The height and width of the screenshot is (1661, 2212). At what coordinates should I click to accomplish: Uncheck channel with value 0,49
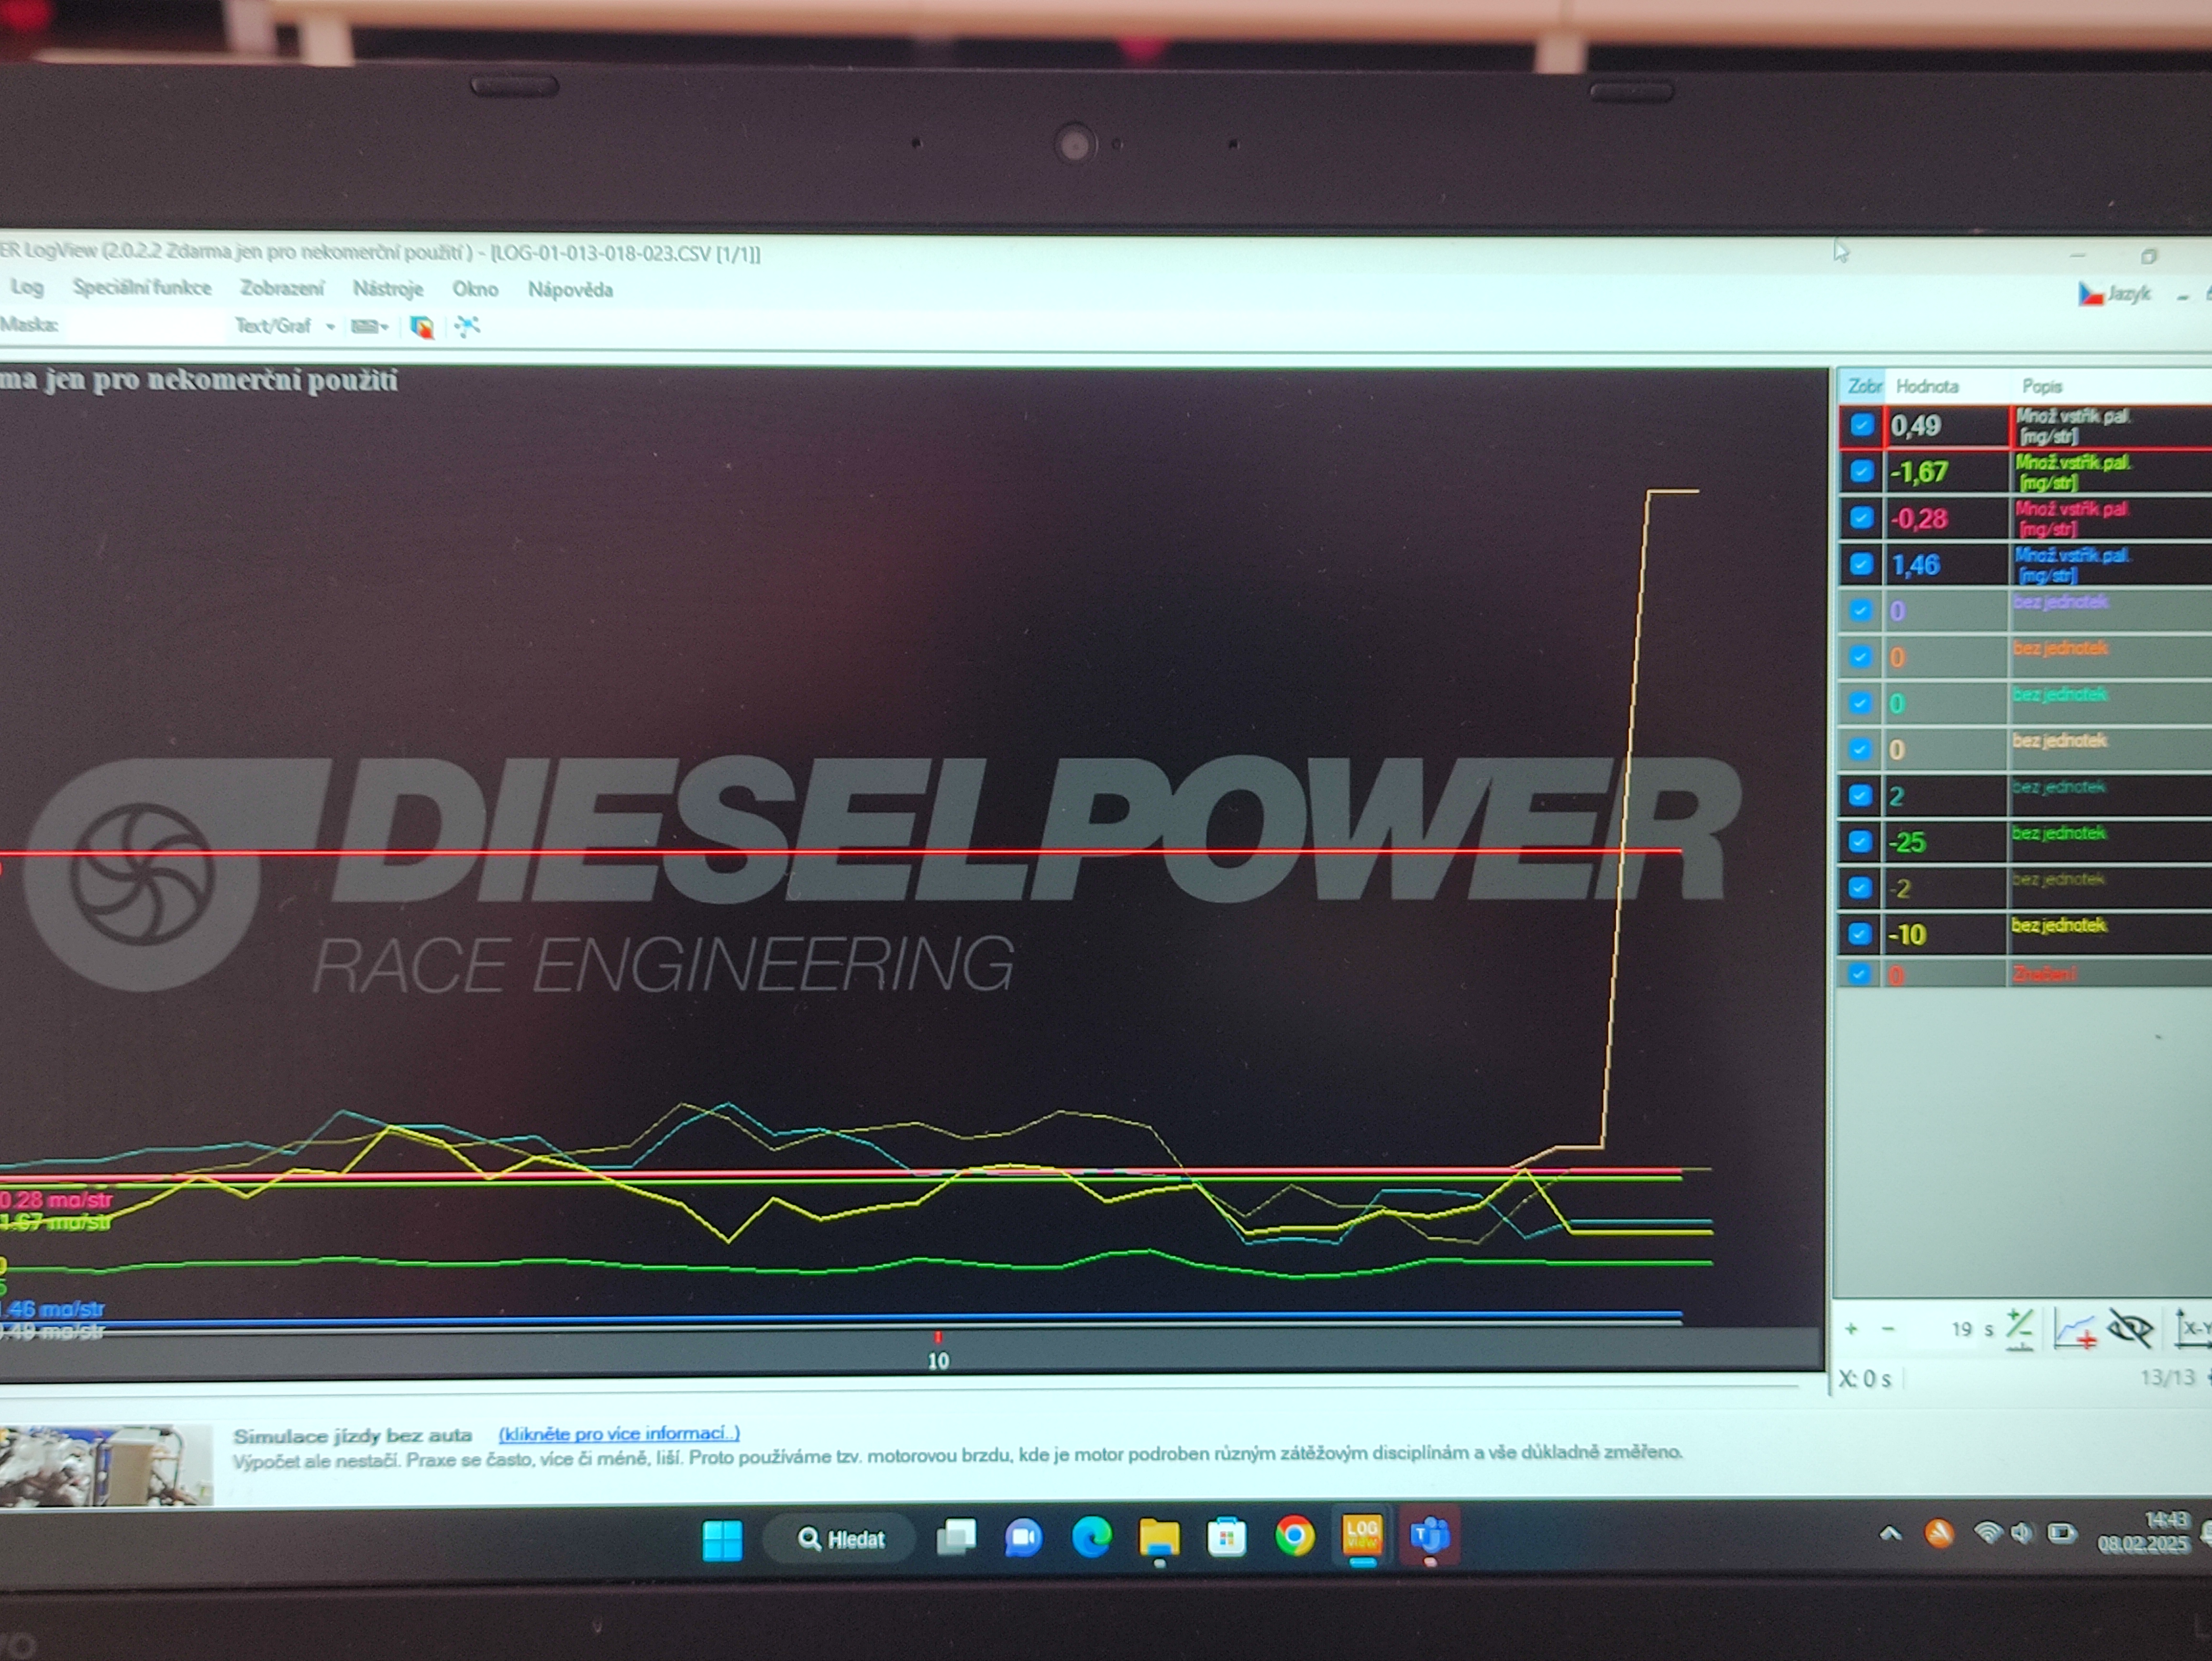click(1861, 425)
